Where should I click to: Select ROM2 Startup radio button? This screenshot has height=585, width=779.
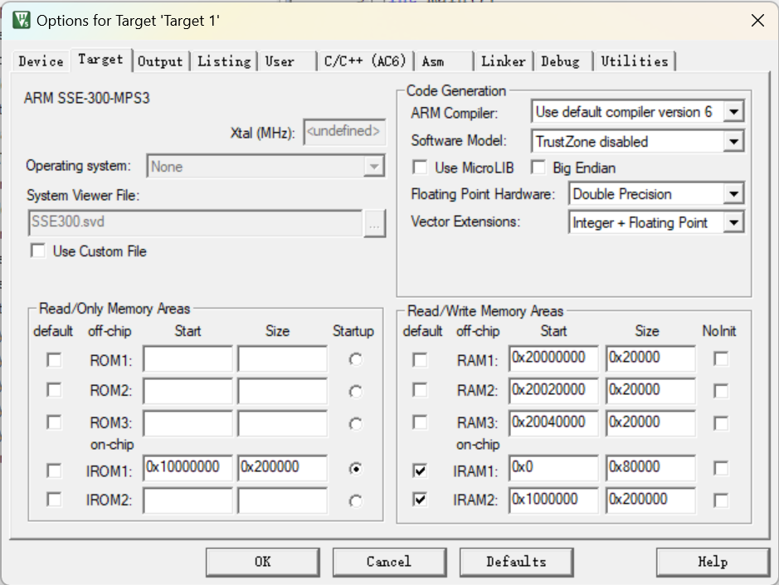355,392
